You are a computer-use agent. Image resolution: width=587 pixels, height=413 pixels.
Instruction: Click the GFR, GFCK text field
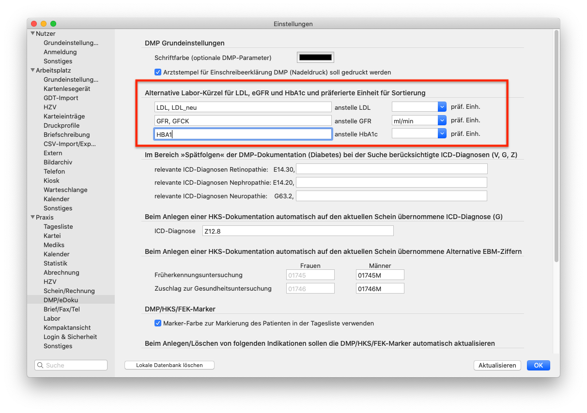(243, 120)
